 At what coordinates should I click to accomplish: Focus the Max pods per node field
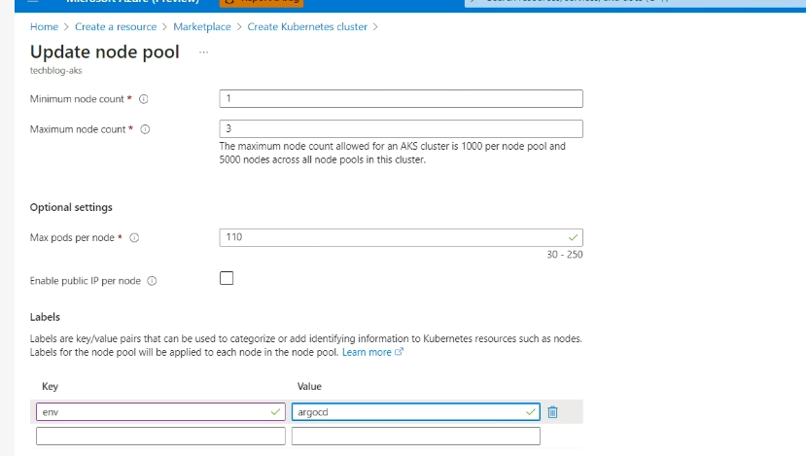pyautogui.click(x=402, y=237)
